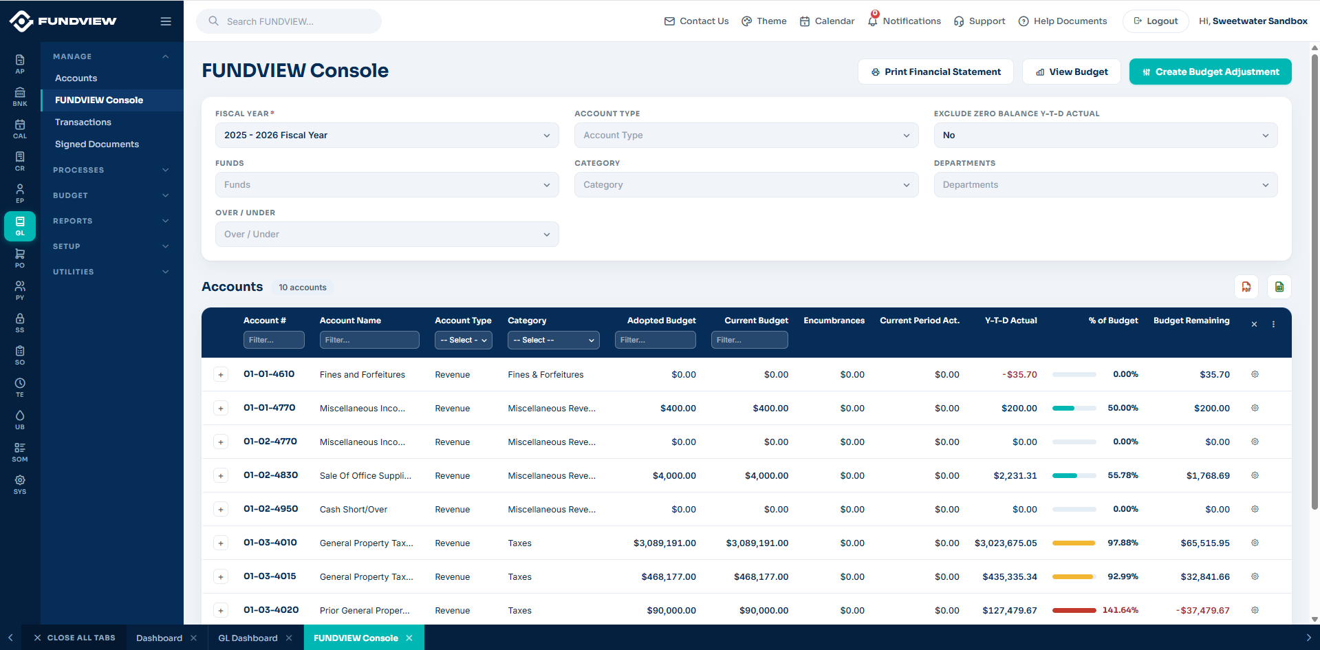The height and width of the screenshot is (650, 1320).
Task: Open Account Type column Select filter
Action: (x=464, y=340)
